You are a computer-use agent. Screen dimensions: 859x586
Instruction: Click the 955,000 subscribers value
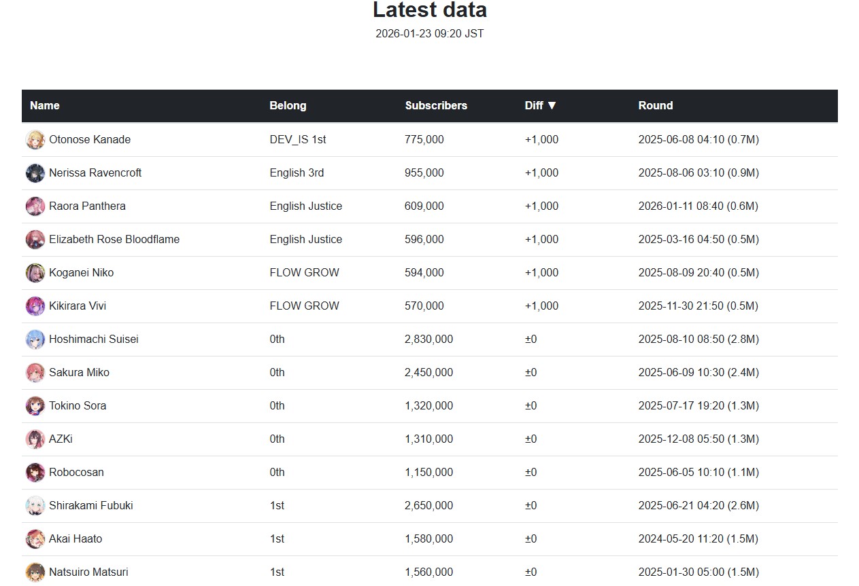pos(424,173)
